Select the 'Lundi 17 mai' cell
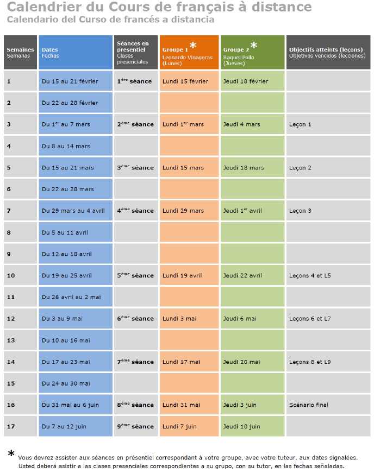 (x=189, y=362)
